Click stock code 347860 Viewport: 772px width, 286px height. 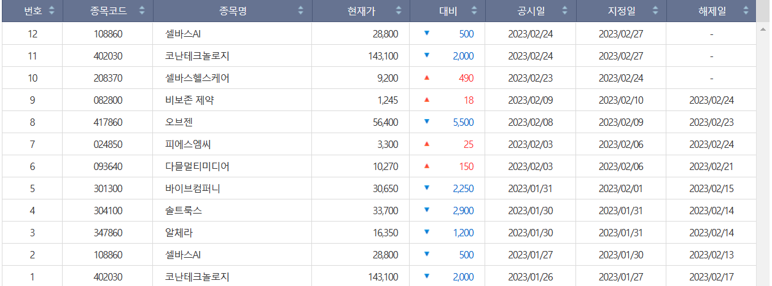108,233
